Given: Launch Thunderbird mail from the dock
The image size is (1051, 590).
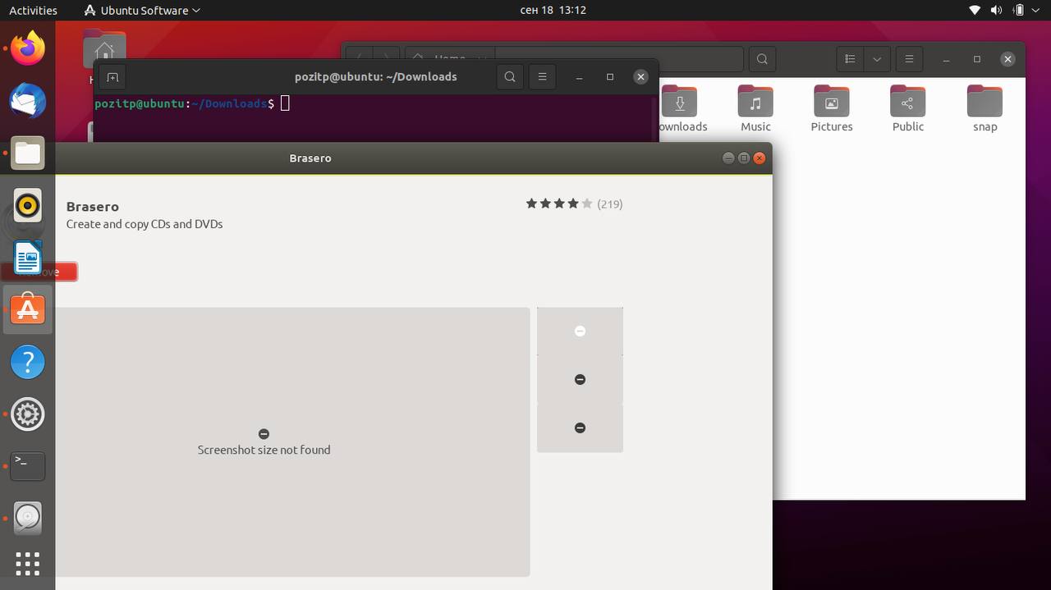Looking at the screenshot, I should point(28,101).
